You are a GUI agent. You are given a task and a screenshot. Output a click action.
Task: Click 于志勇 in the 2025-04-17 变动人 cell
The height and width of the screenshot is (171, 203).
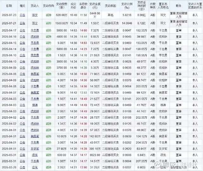35,31
